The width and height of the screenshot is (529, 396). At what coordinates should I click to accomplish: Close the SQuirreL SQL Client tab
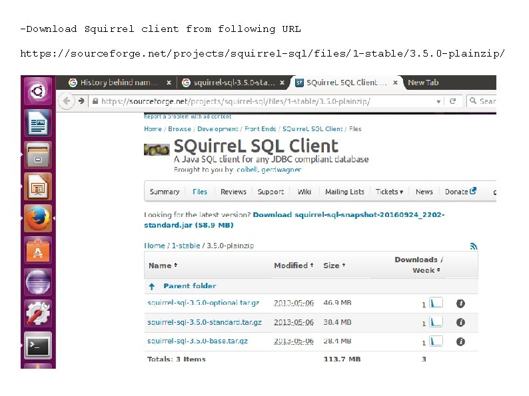click(395, 83)
